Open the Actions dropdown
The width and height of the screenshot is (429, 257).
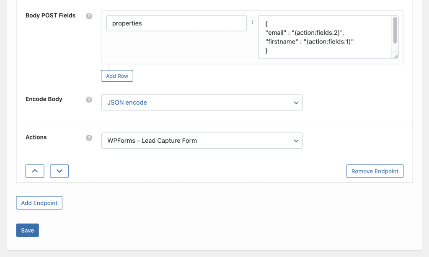pyautogui.click(x=202, y=141)
